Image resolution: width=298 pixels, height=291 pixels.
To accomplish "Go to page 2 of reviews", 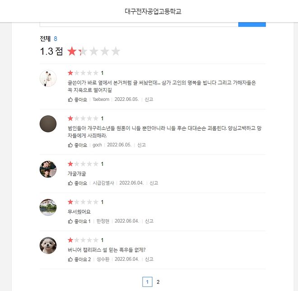I will coord(158,282).
